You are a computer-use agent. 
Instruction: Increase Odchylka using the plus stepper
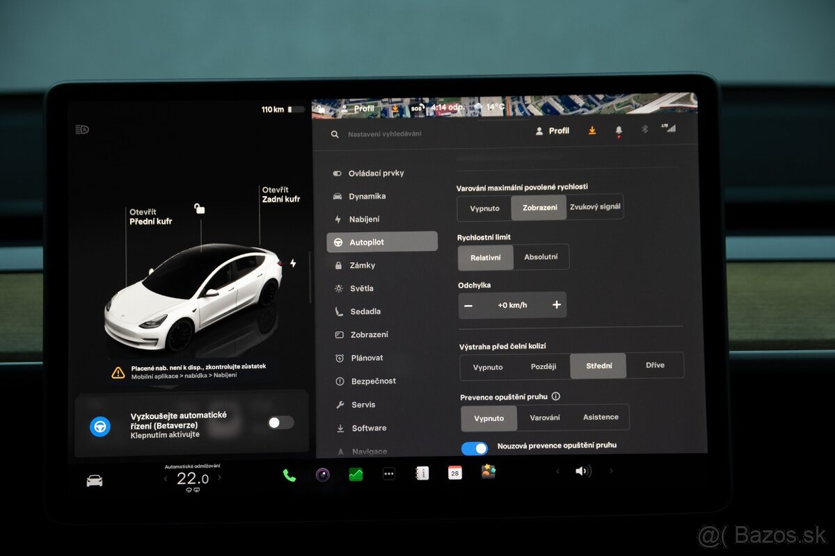pos(556,304)
